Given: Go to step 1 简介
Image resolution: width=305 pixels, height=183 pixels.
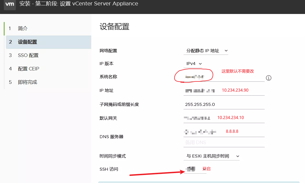Looking at the screenshot, I should point(23,28).
